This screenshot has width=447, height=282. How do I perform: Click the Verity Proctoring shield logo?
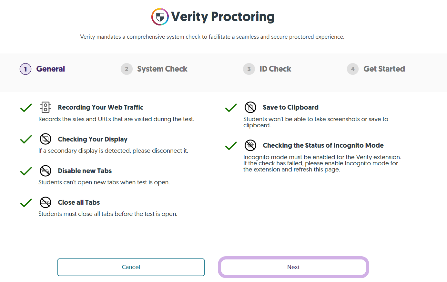point(160,17)
